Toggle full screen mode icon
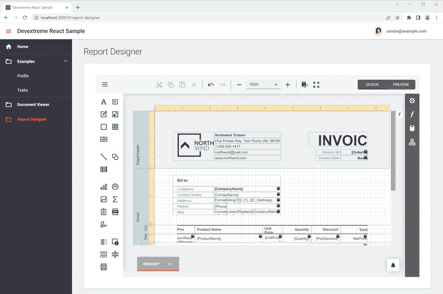 [x=316, y=85]
